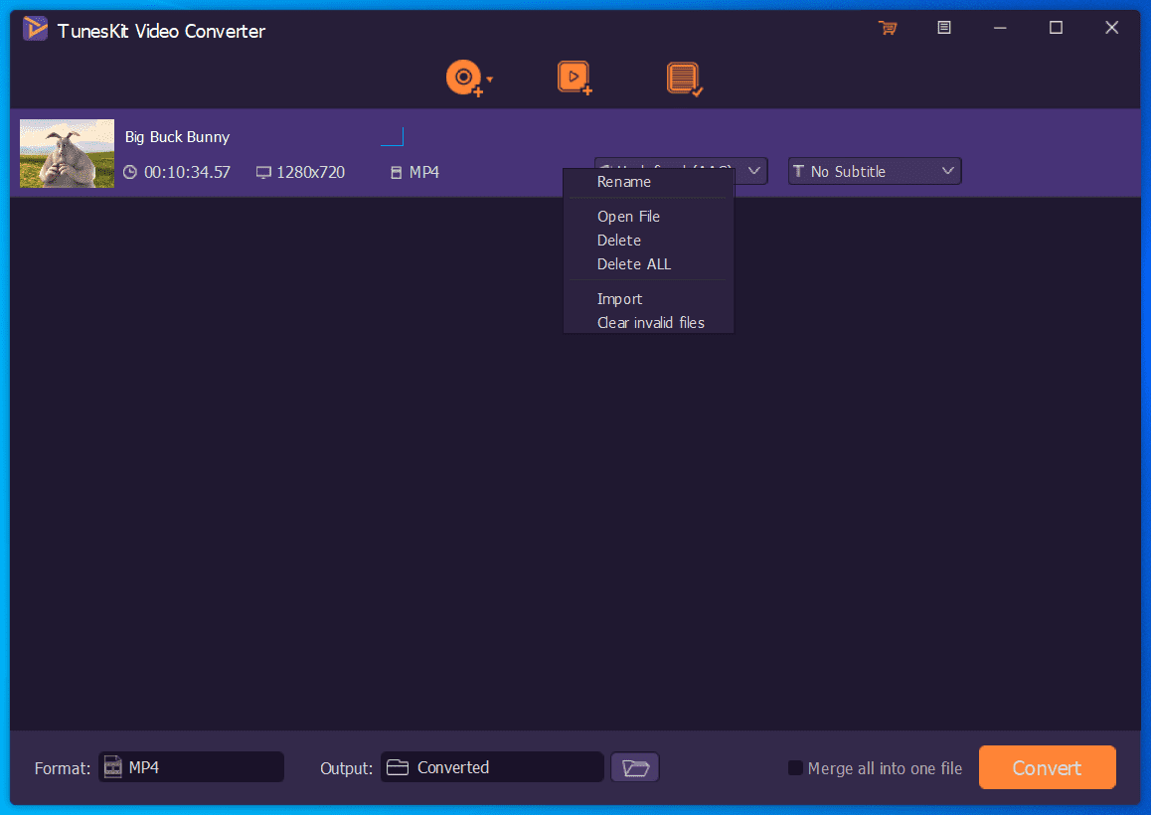Maximize the TunesKit window
Viewport: 1151px width, 815px height.
tap(1056, 28)
